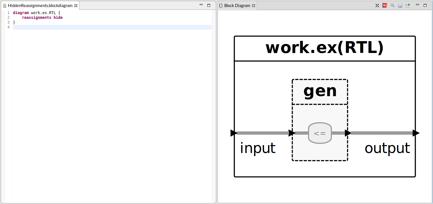Click the work.ex(RTL) diagram header
Viewport: 433px width, 204px height.
click(x=325, y=48)
